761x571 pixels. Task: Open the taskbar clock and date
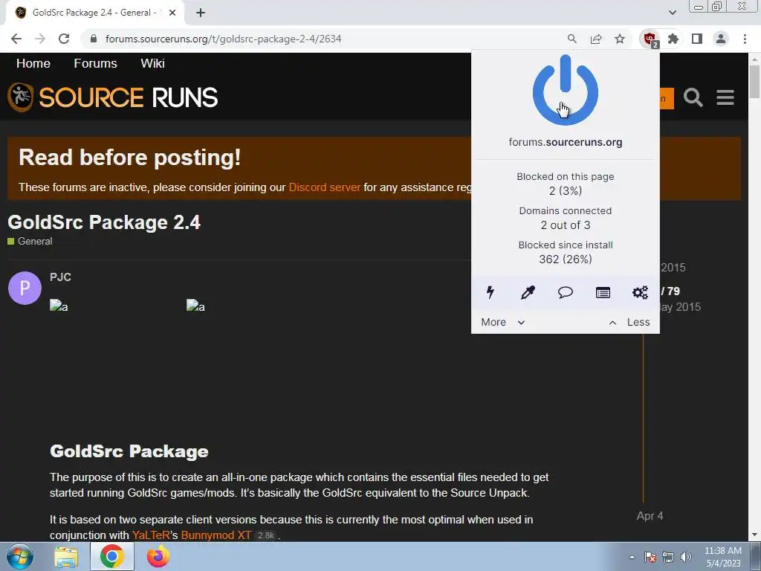pyautogui.click(x=723, y=557)
